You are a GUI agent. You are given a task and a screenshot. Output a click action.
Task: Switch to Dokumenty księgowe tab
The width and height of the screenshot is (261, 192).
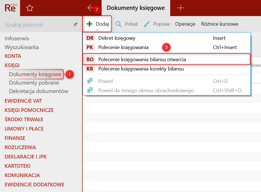click(x=135, y=8)
